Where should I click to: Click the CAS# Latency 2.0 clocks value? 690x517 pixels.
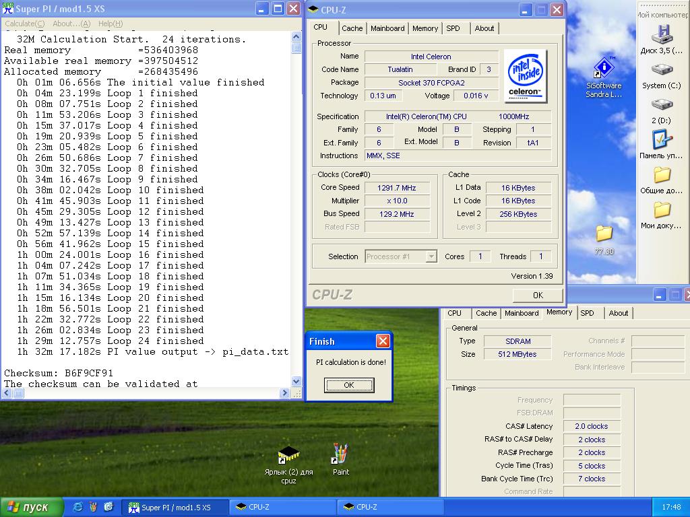(x=592, y=426)
